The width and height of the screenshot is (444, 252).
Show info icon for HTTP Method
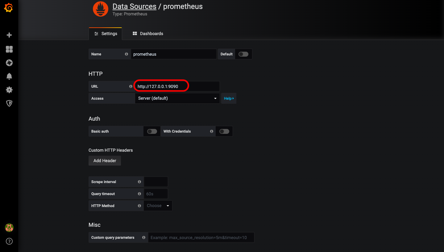pyautogui.click(x=139, y=206)
